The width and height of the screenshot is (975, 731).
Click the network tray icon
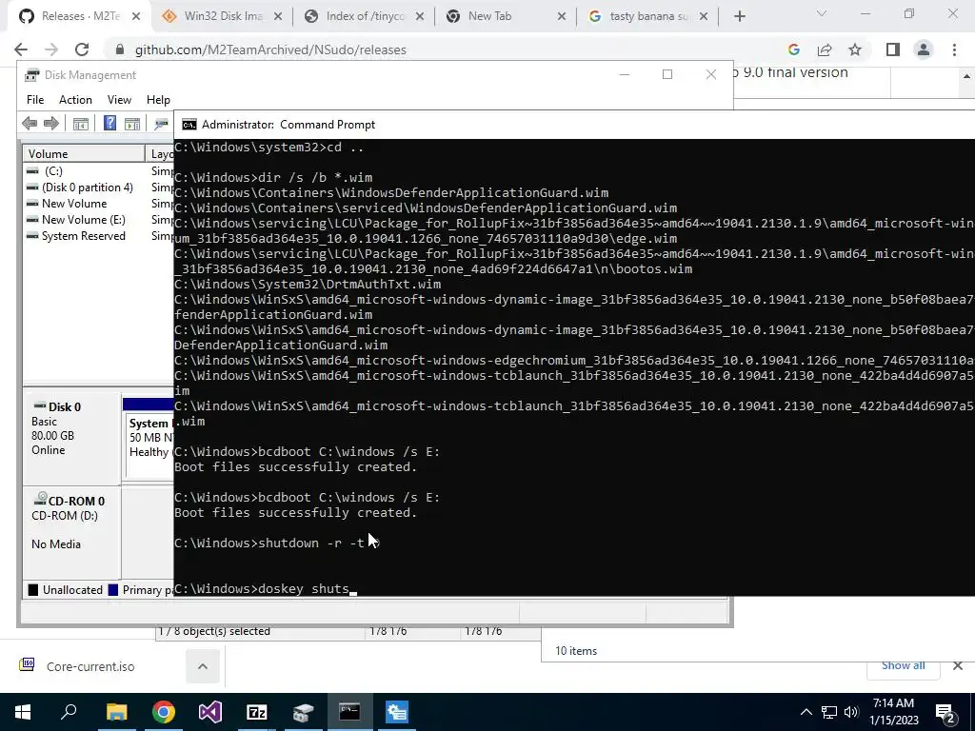pyautogui.click(x=829, y=712)
